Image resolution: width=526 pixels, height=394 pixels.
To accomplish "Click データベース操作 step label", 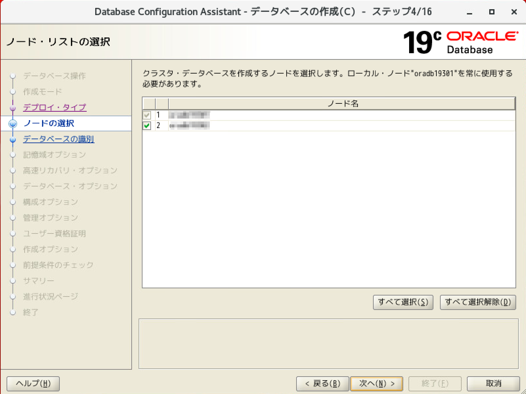I will [x=55, y=76].
